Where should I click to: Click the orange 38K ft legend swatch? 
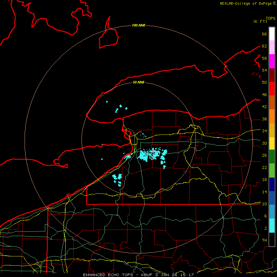coord(272,116)
